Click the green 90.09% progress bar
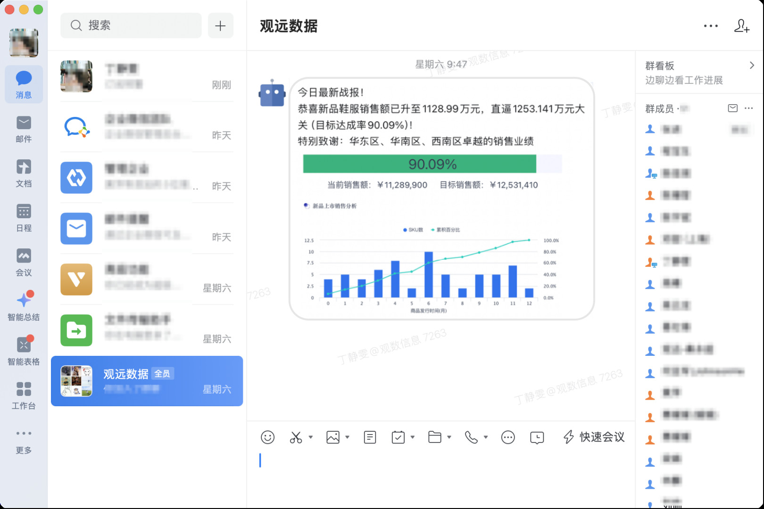The width and height of the screenshot is (764, 509). tap(419, 164)
